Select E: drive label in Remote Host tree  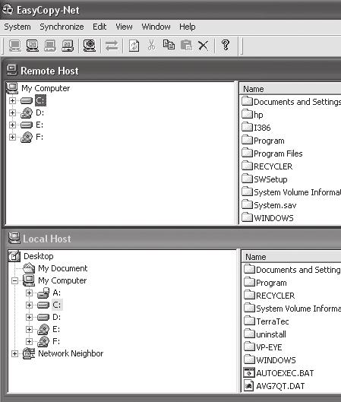click(39, 125)
